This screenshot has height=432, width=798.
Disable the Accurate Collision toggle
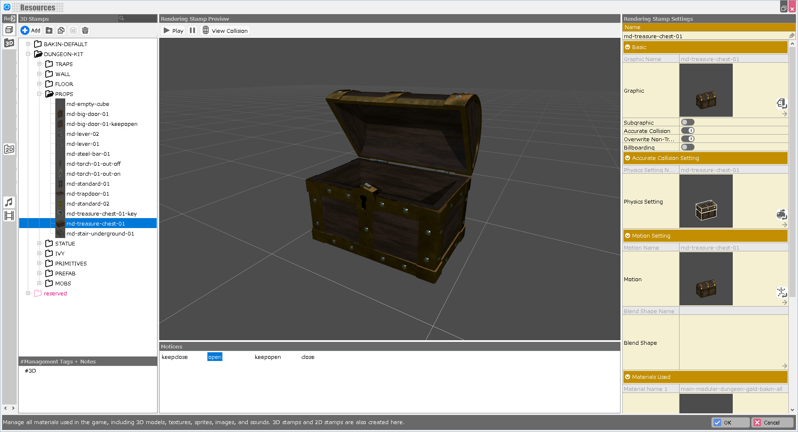[687, 130]
